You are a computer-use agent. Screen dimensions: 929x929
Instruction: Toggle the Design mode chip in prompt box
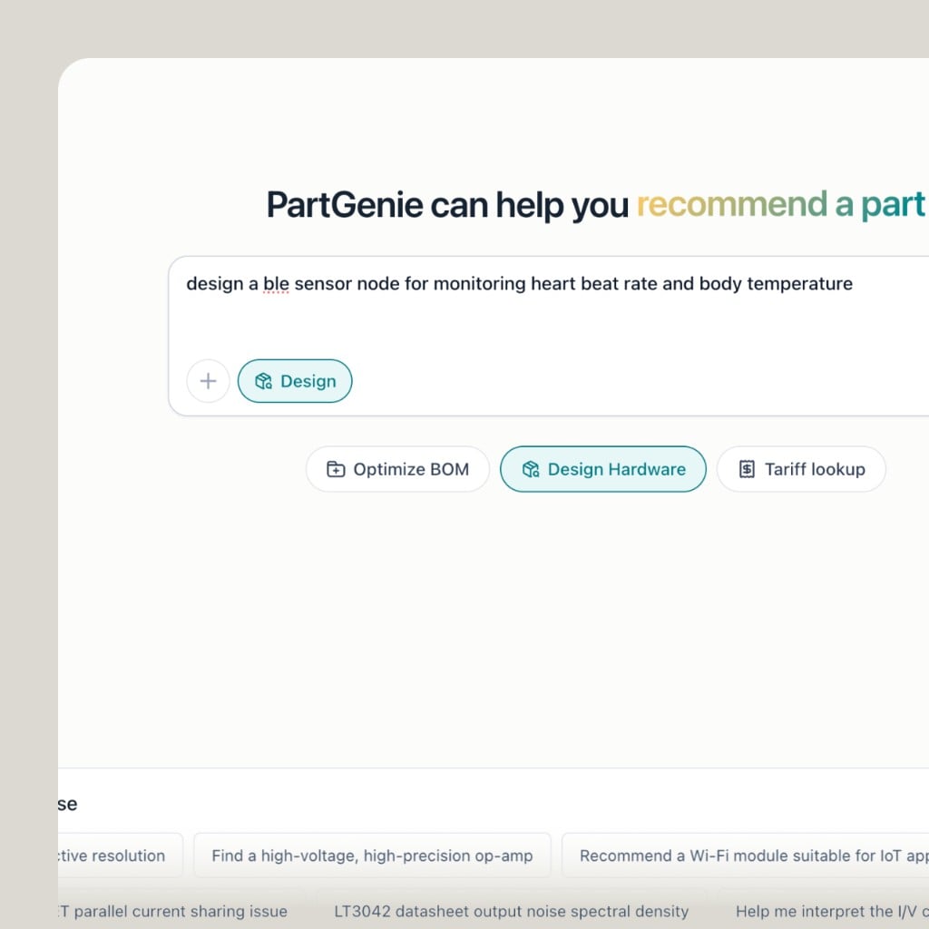pyautogui.click(x=295, y=381)
